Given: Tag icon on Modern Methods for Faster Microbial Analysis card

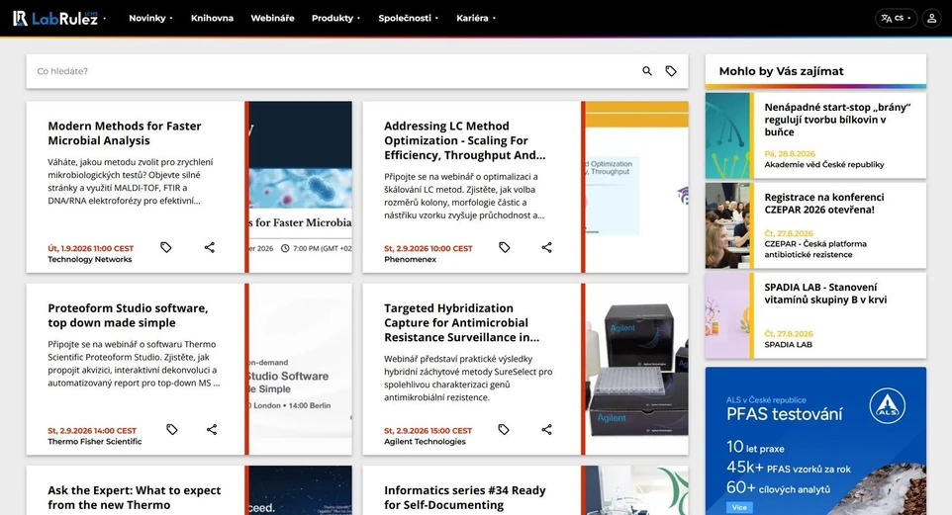Looking at the screenshot, I should tap(165, 247).
